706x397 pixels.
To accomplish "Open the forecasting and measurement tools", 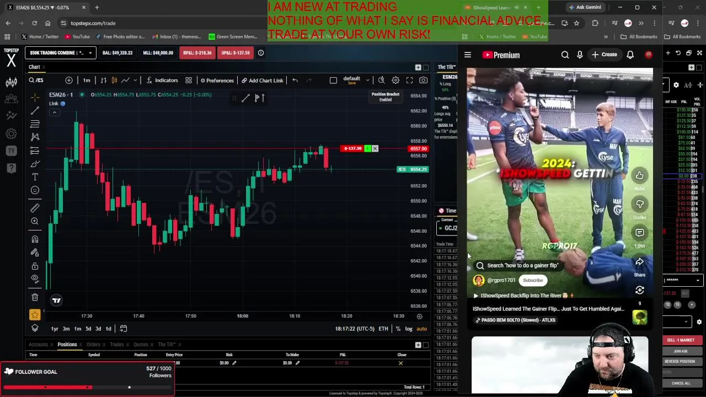I will [35, 150].
